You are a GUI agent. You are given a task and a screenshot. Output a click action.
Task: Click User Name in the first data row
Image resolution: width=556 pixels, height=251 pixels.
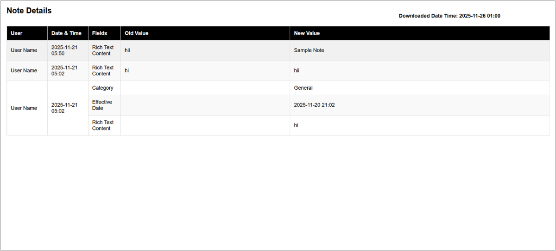[x=24, y=50]
